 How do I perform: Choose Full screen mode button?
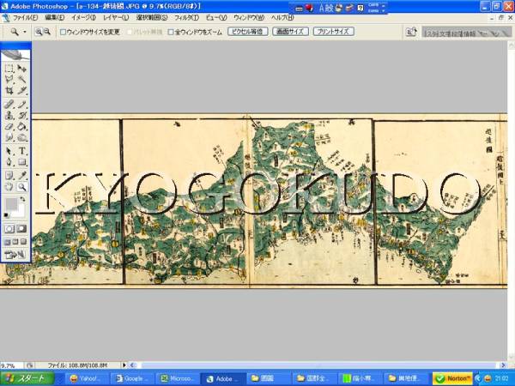(23, 242)
